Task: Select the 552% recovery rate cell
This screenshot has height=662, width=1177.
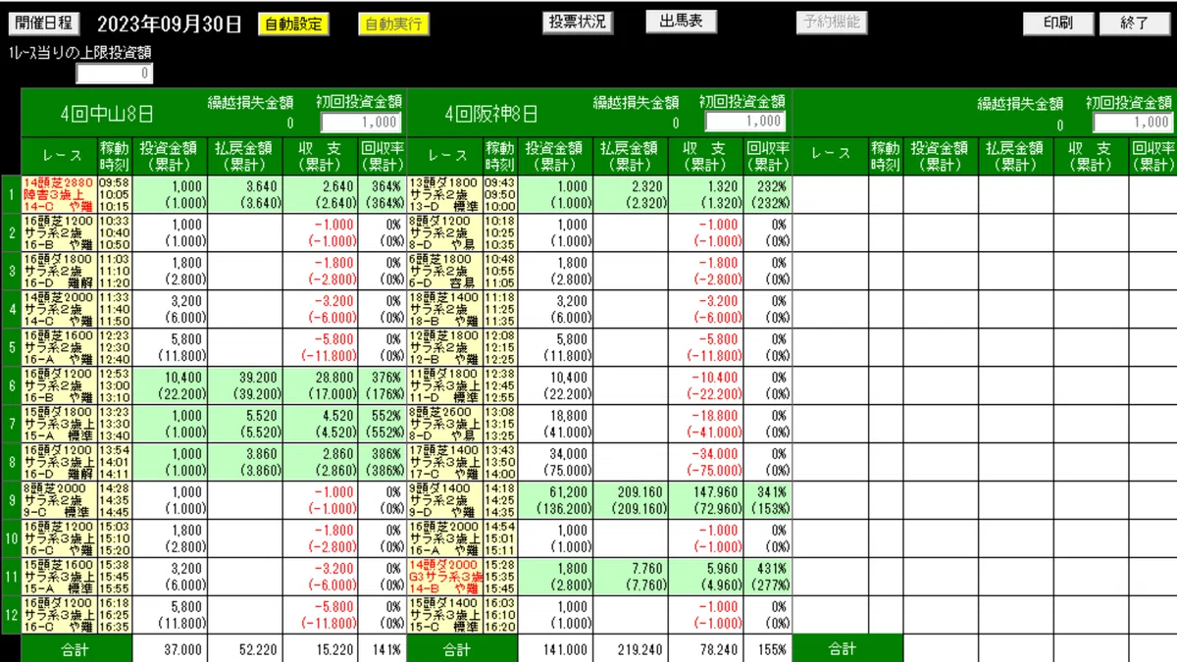Action: 383,425
